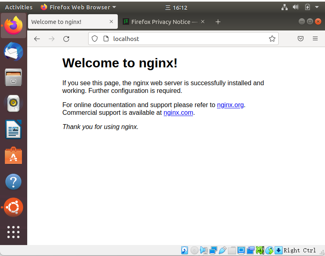This screenshot has height=256, width=325.
Task: Go back using the back arrow
Action: (x=37, y=39)
